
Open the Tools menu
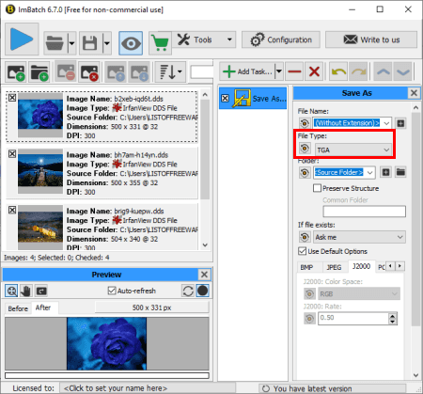point(204,39)
